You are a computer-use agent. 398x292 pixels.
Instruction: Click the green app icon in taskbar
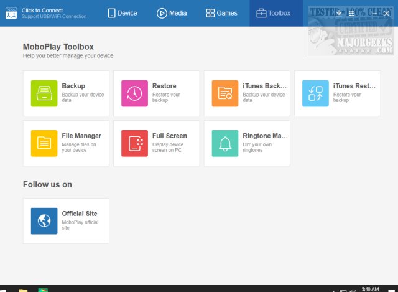43,290
